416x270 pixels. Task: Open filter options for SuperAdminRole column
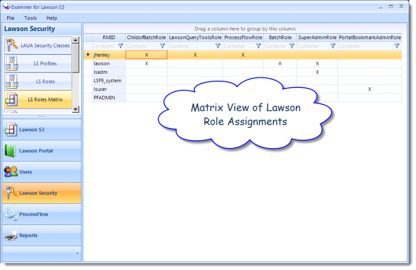tap(333, 46)
